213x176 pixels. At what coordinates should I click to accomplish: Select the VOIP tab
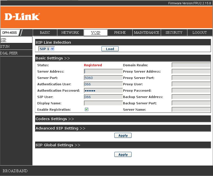pos(96,33)
